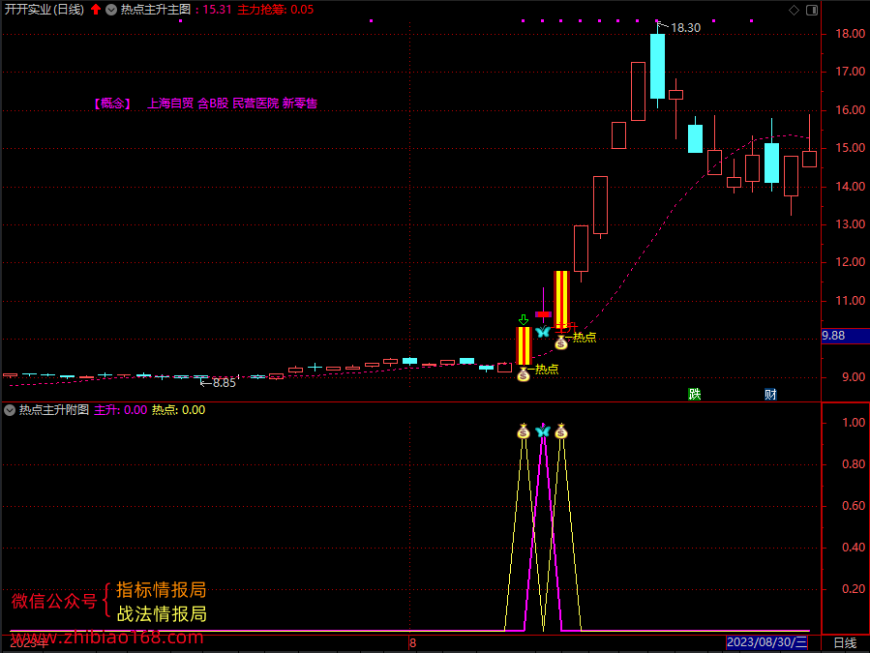Click the 2023/08/30/三 date label
This screenshot has width=870, height=653.
tap(766, 642)
